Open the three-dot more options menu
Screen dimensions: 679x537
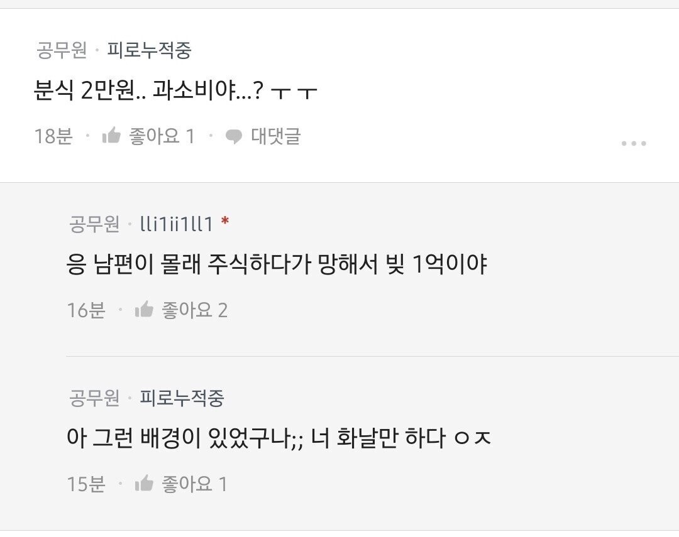pyautogui.click(x=634, y=143)
